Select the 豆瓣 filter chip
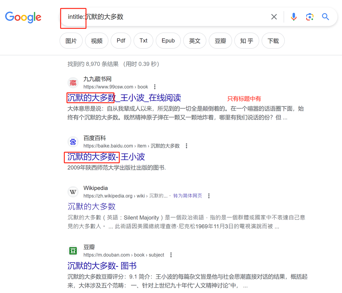 [220, 41]
